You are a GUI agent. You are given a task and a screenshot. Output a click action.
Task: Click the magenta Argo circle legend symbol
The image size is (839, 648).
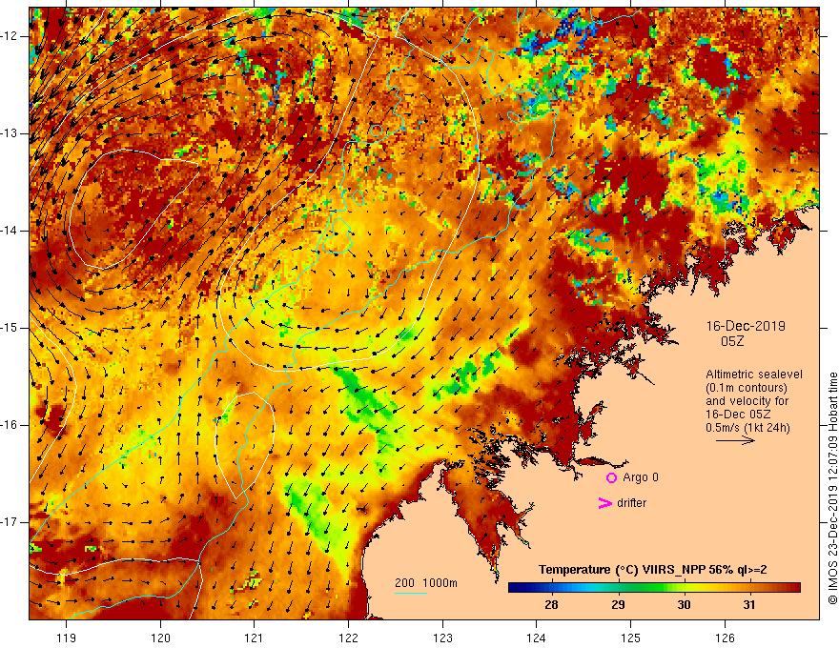pyautogui.click(x=611, y=477)
